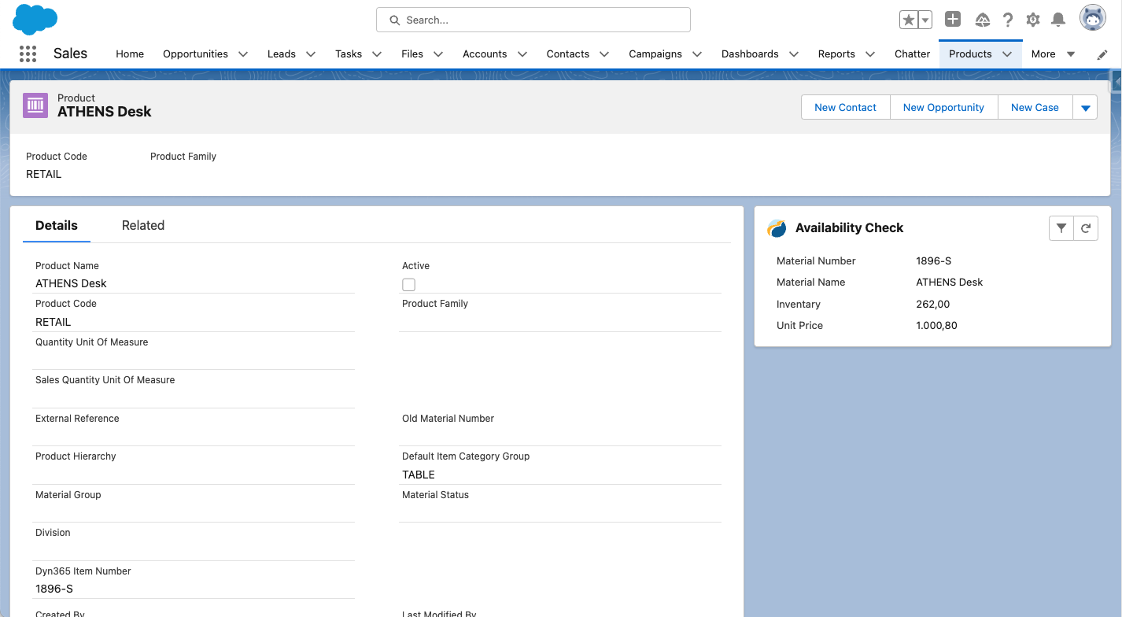Click the Sales app name label

70,54
